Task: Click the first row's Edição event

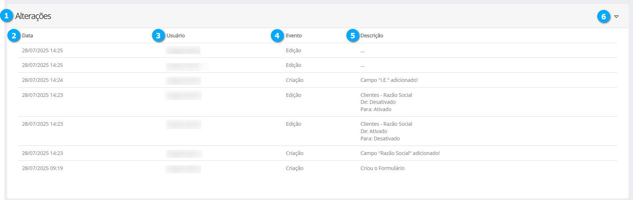Action: pyautogui.click(x=293, y=50)
